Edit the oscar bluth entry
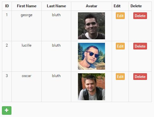154x117 pixels. 120,76
